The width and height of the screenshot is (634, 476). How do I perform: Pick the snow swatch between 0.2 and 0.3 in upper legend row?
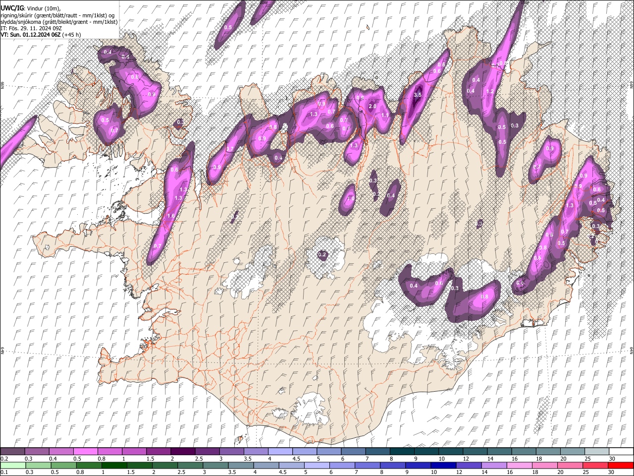[13, 452]
